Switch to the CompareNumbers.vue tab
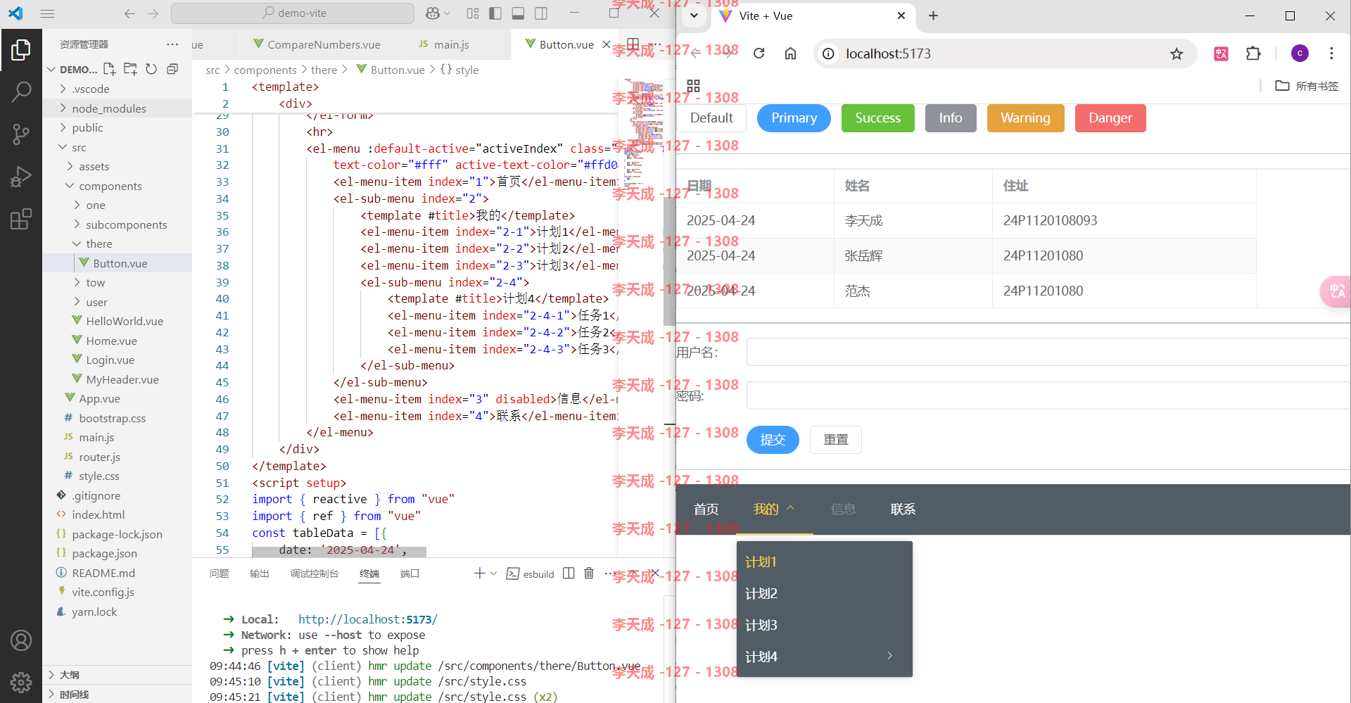 pos(323,44)
